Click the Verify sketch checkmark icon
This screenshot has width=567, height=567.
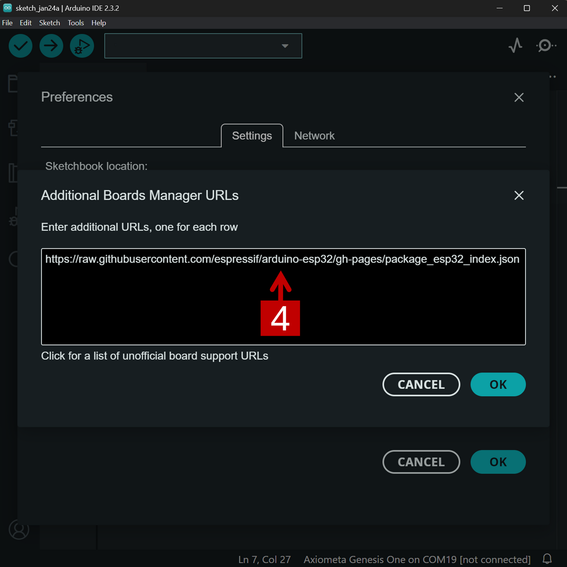point(20,46)
